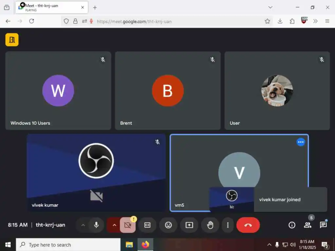The width and height of the screenshot is (335, 251).
Task: Click the uBlock shield extension icon
Action: pos(304,21)
